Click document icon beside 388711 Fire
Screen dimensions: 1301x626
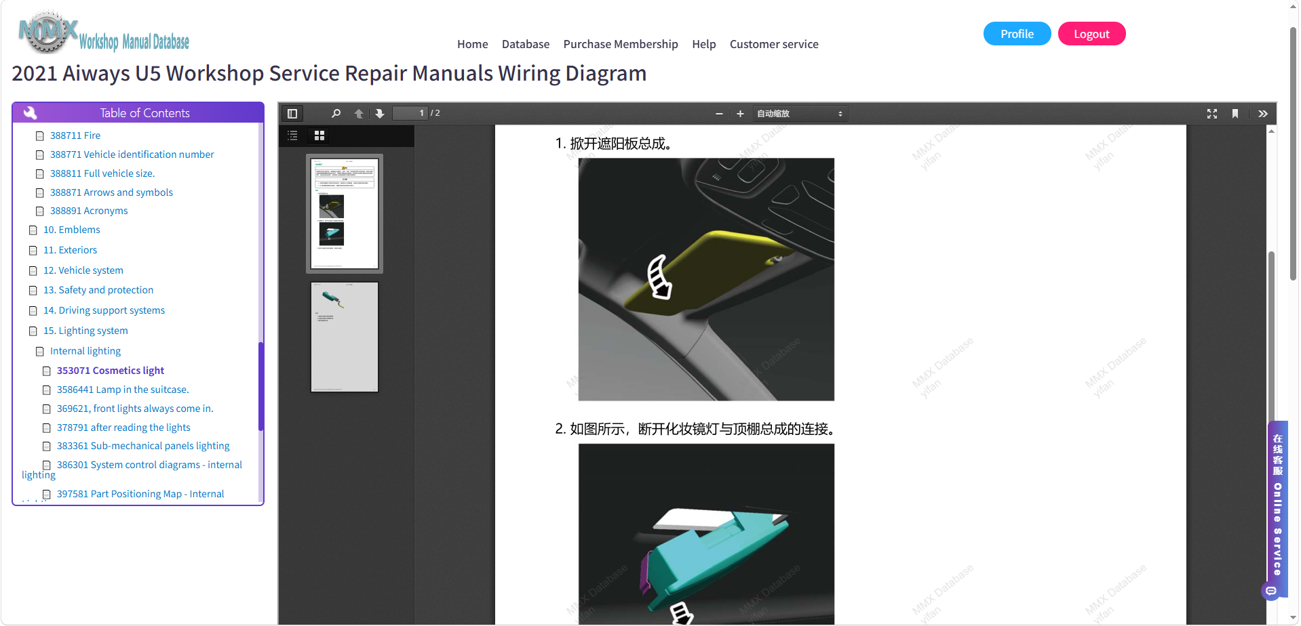coord(39,136)
